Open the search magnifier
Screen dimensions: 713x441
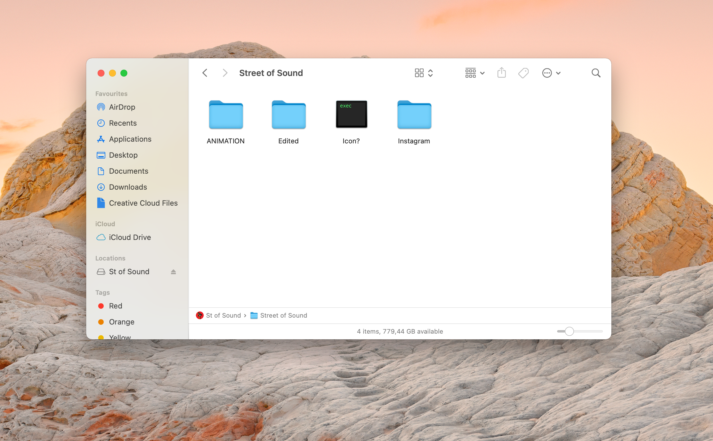(596, 73)
